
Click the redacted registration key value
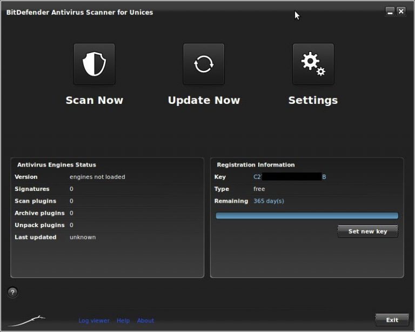(x=290, y=177)
